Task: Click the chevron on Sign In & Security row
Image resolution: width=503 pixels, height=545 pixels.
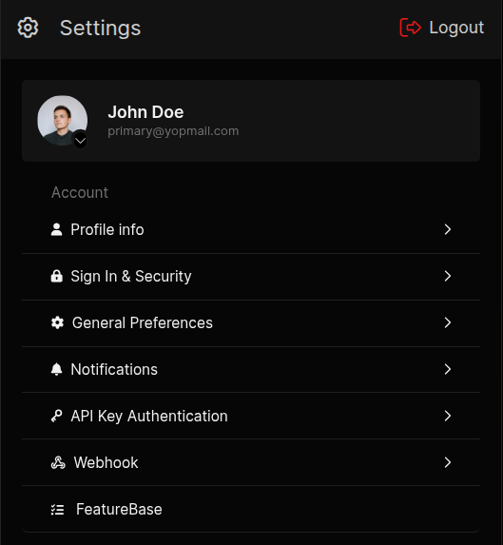Action: click(448, 276)
